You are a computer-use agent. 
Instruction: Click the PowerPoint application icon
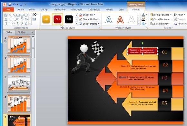pyautogui.click(x=5, y=5)
